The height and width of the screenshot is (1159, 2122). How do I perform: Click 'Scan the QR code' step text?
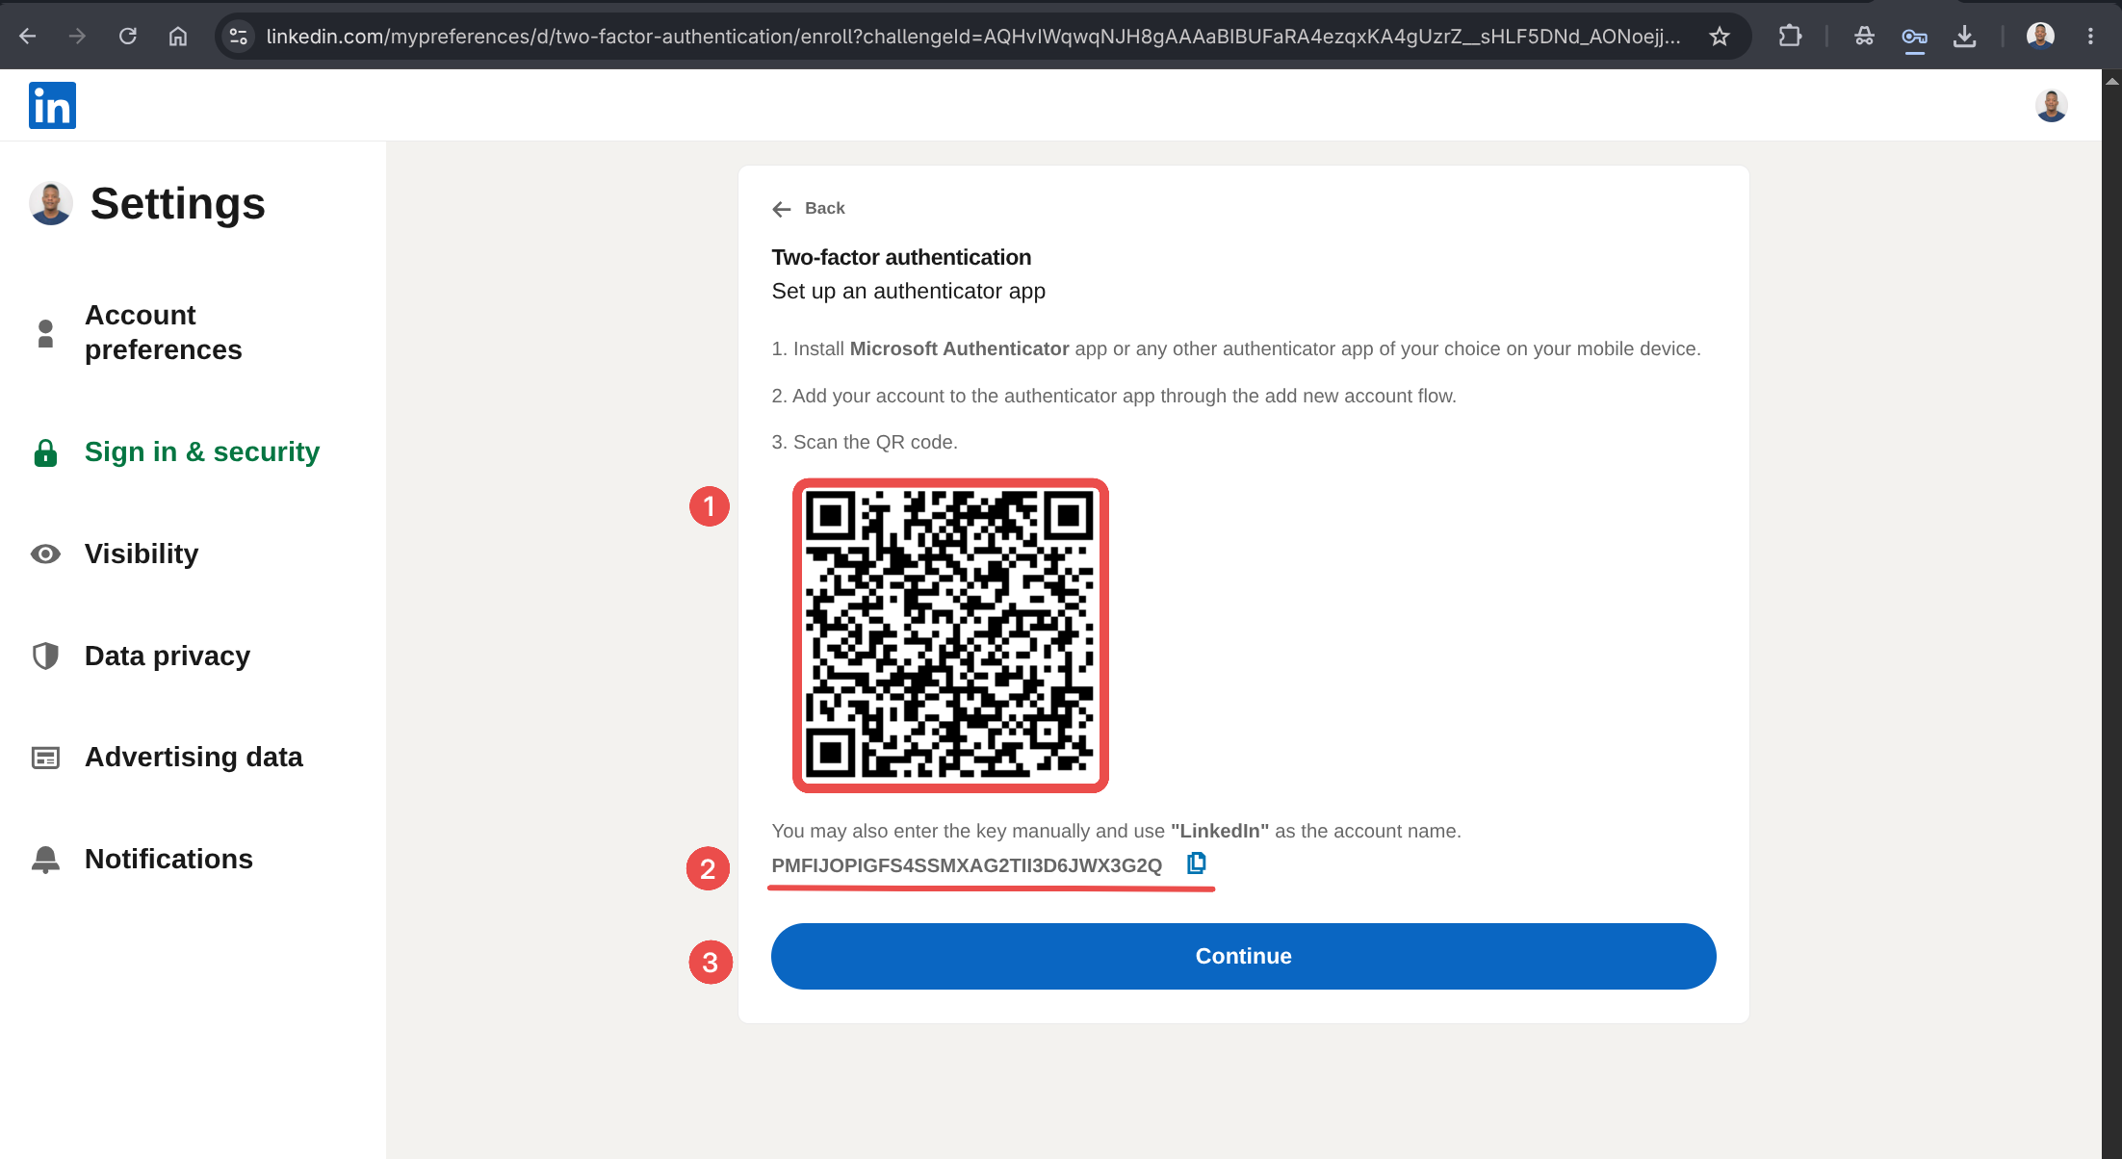865,442
